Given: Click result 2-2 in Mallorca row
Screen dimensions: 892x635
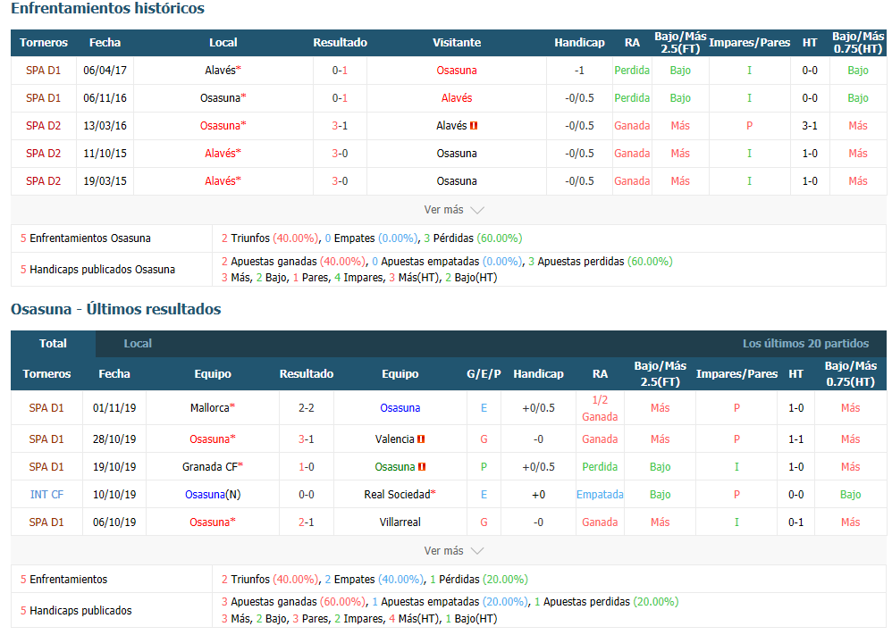Looking at the screenshot, I should 306,407.
